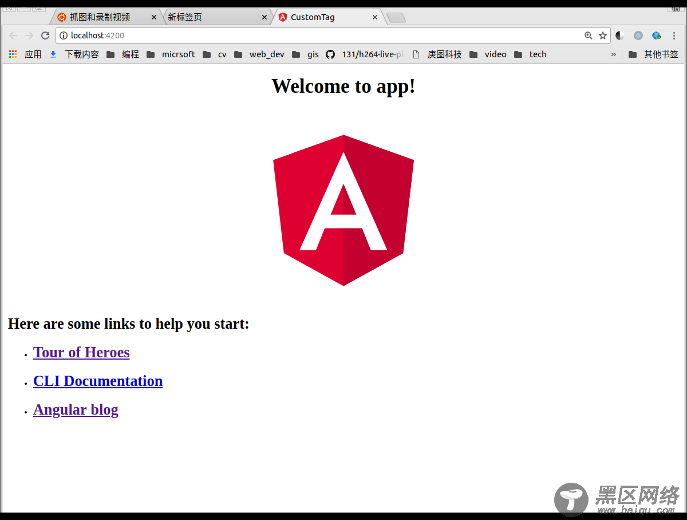The image size is (687, 520).
Task: Reload the localhost page
Action: [x=45, y=36]
